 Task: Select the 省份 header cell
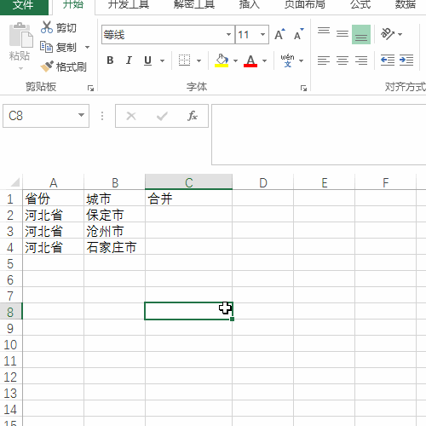pos(54,199)
